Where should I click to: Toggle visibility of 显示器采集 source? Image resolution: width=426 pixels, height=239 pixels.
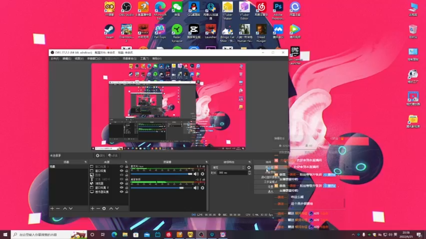point(121,192)
